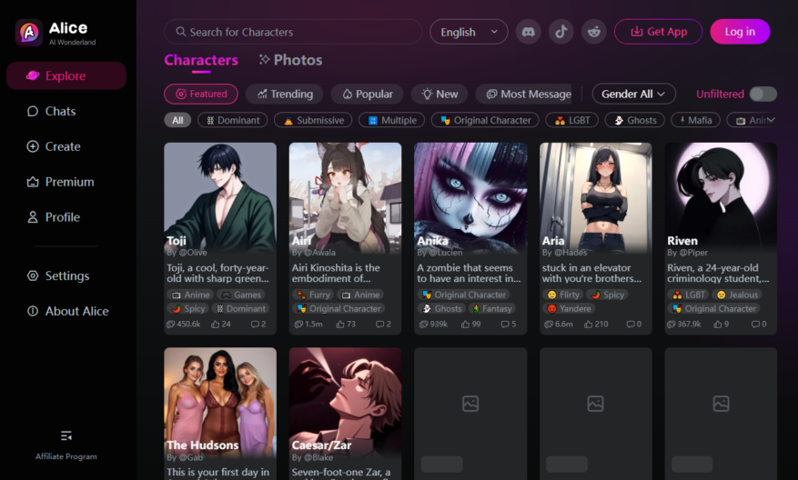This screenshot has width=798, height=480.
Task: Select the Popular filter
Action: click(367, 94)
